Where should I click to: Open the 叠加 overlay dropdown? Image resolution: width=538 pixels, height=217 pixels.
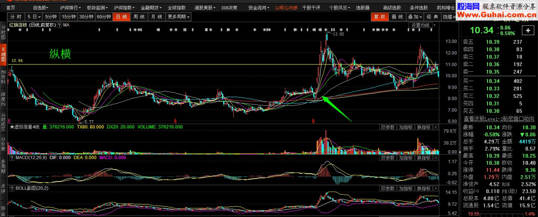[x=414, y=17]
